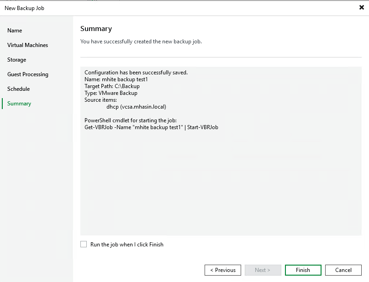Viewport: 369px width, 282px height.
Task: Click the Finish button
Action: (x=303, y=270)
